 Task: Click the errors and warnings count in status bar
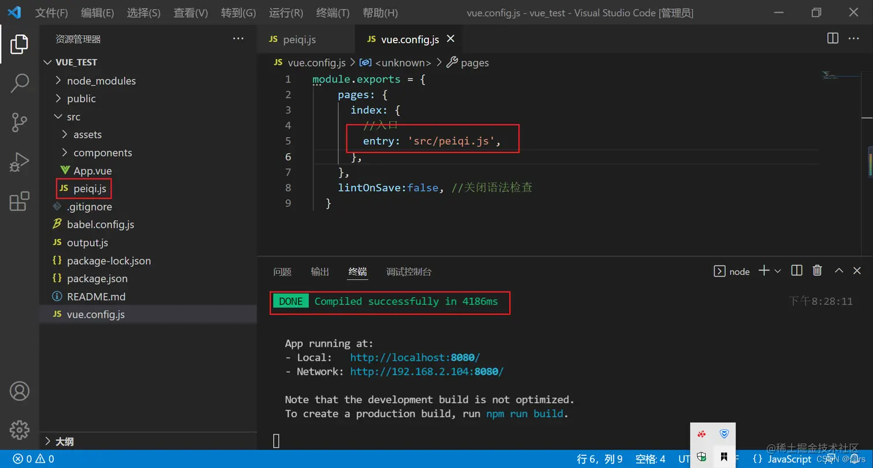coord(33,459)
